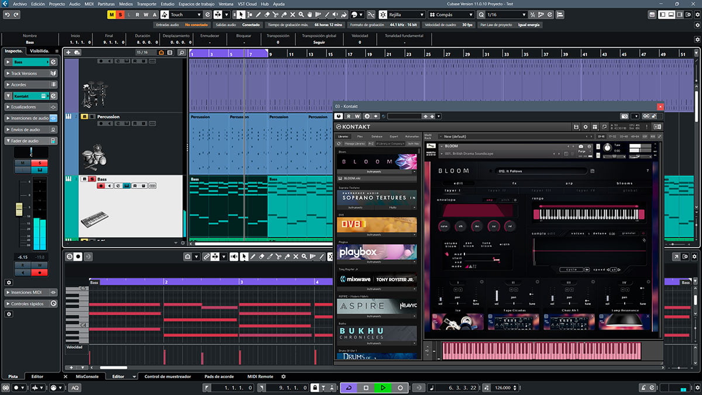
Task: Start playback with the green Play button
Action: [x=383, y=387]
